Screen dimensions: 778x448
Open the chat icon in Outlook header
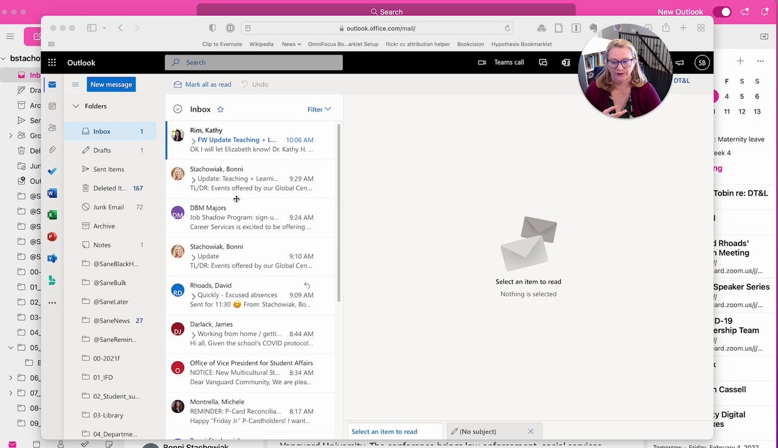click(x=543, y=63)
